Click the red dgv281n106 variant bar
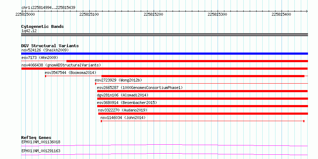This screenshot has height=159, width=318. 203,99
